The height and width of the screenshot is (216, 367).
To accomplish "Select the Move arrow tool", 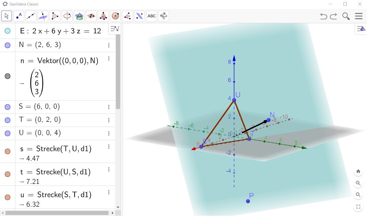I will tap(6, 16).
